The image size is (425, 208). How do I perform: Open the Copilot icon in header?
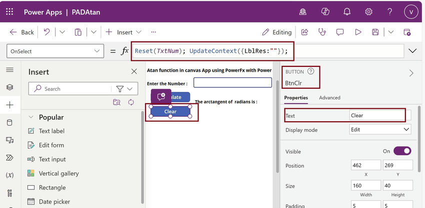click(x=324, y=12)
